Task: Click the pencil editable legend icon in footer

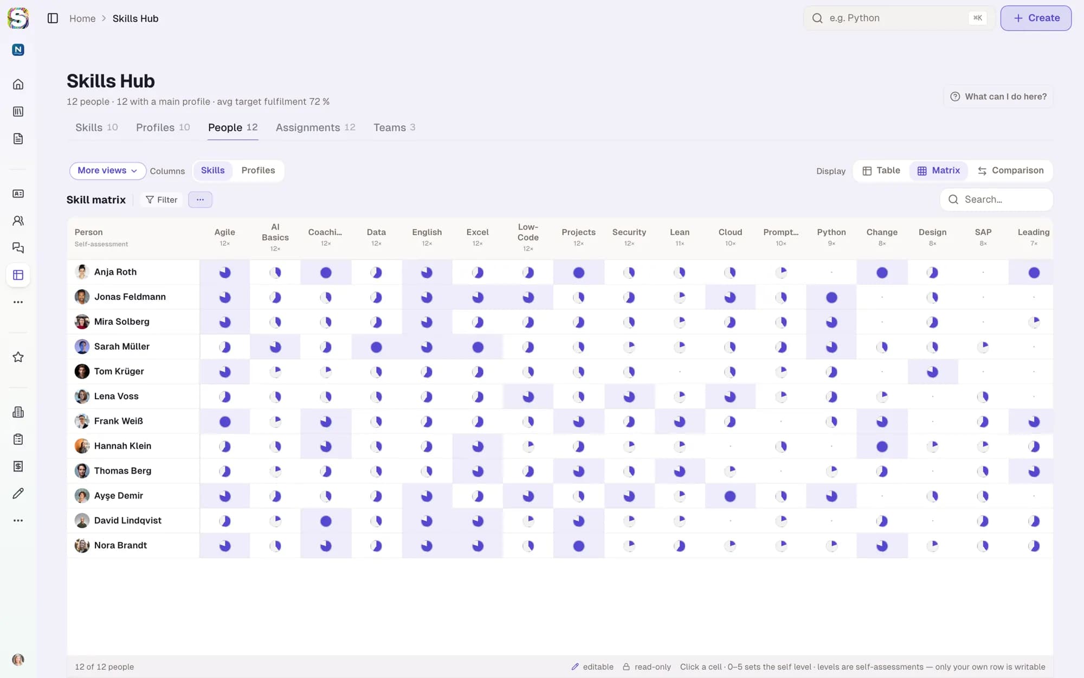Action: click(575, 667)
